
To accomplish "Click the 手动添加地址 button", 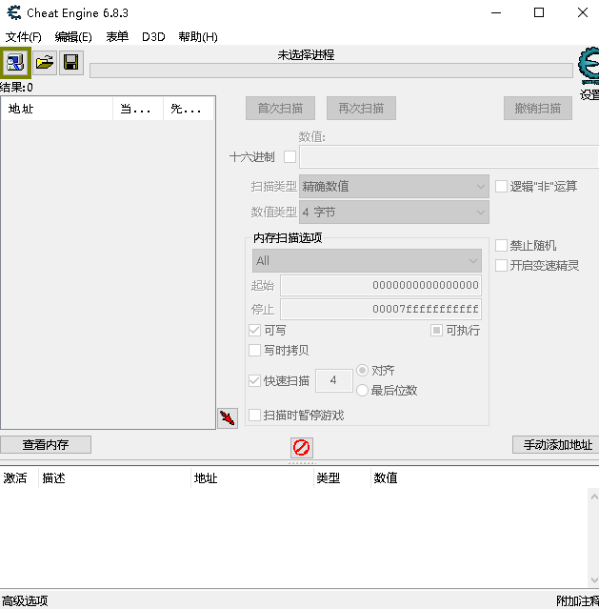I will tap(556, 445).
